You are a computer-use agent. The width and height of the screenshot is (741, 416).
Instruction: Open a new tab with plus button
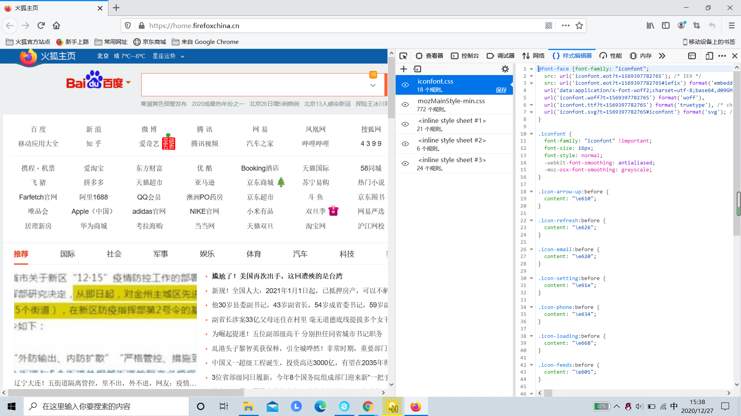[116, 8]
